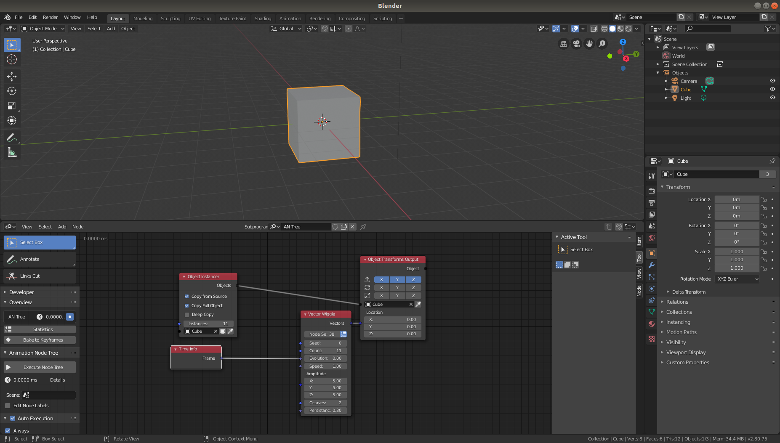Open the Render menu
The image size is (780, 443).
click(50, 17)
